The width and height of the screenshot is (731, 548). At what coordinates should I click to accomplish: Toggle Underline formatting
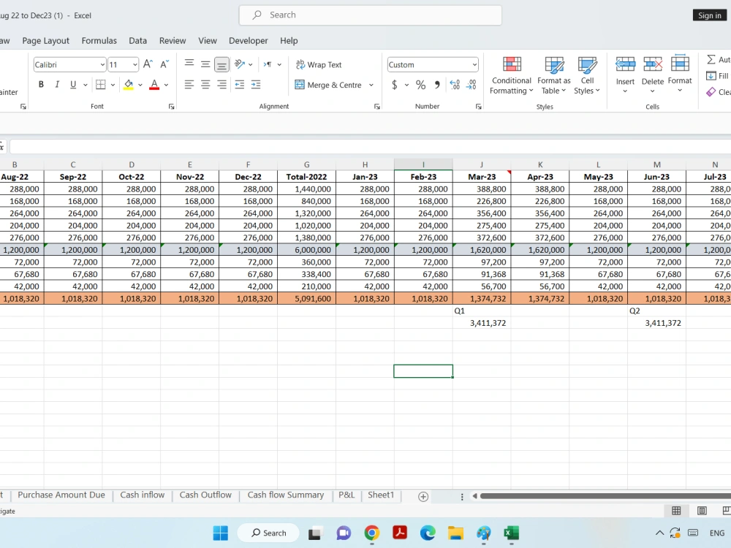[72, 84]
